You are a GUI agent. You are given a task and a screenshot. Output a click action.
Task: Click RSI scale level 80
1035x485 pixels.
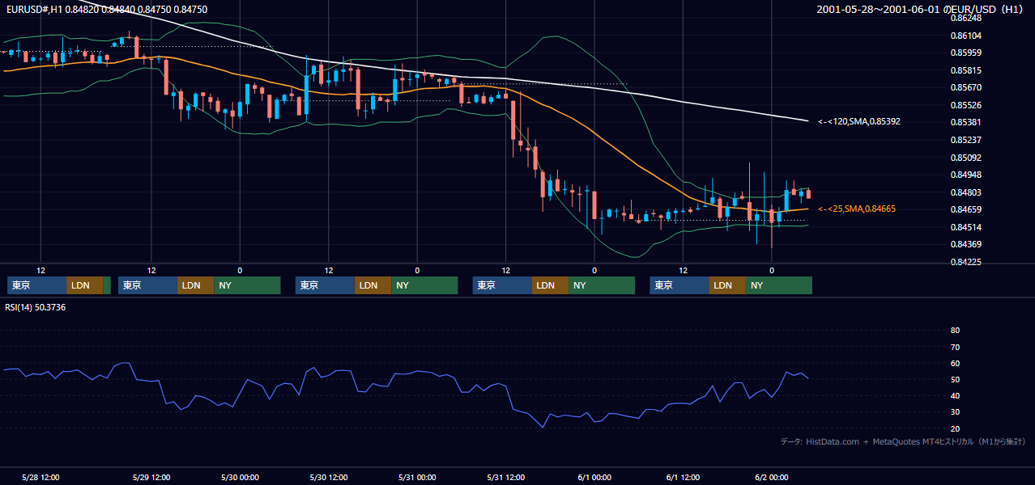(x=955, y=331)
